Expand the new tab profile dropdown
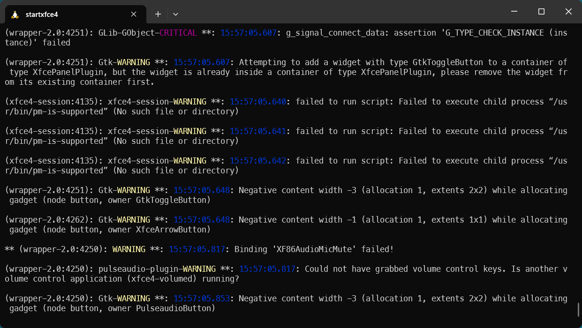Viewport: 582px width, 328px height. click(x=175, y=14)
